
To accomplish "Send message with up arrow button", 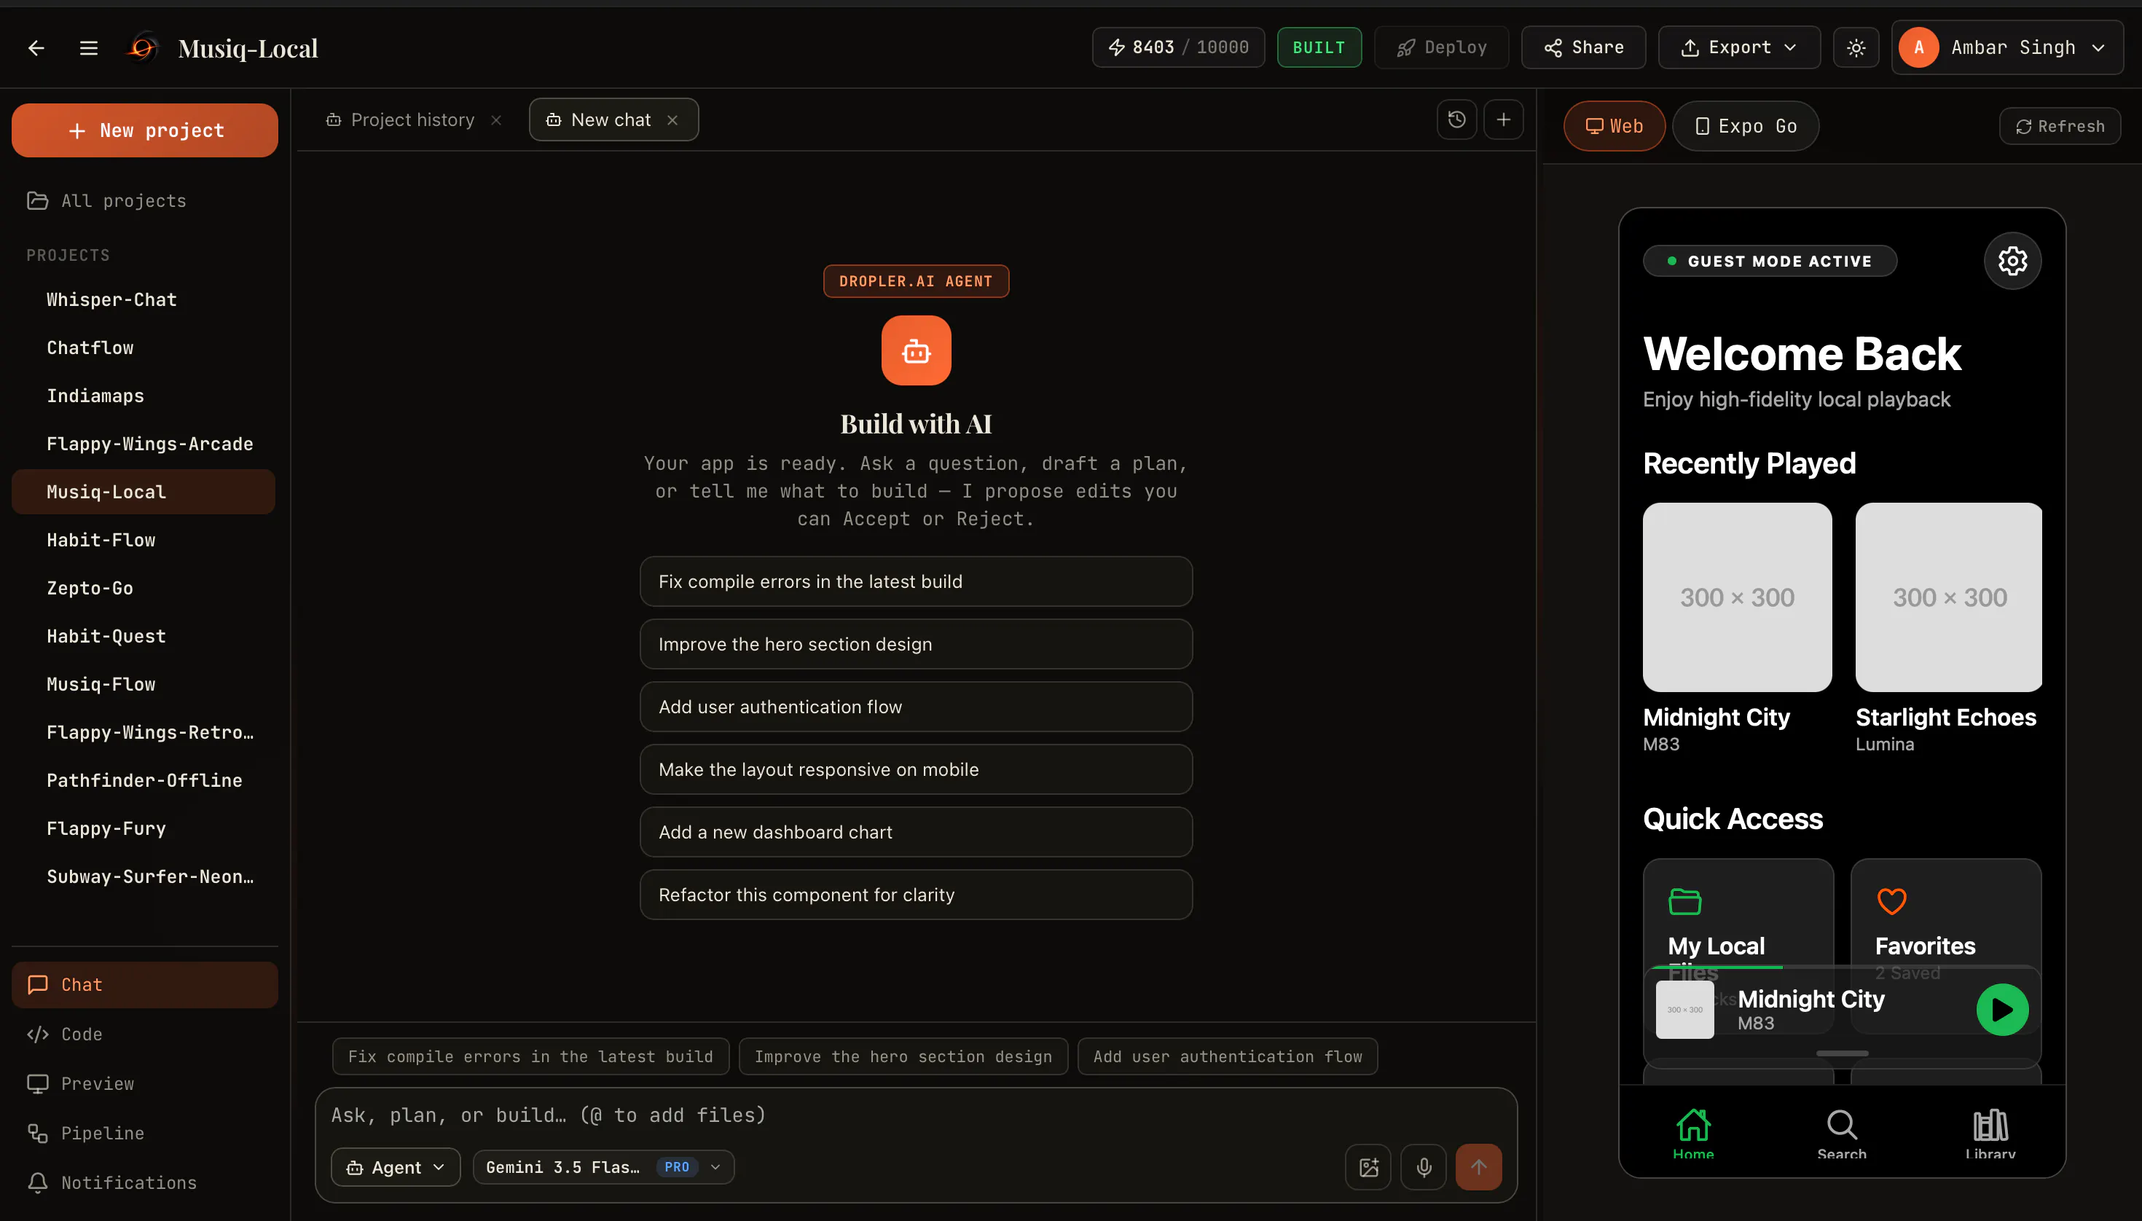I will point(1478,1167).
